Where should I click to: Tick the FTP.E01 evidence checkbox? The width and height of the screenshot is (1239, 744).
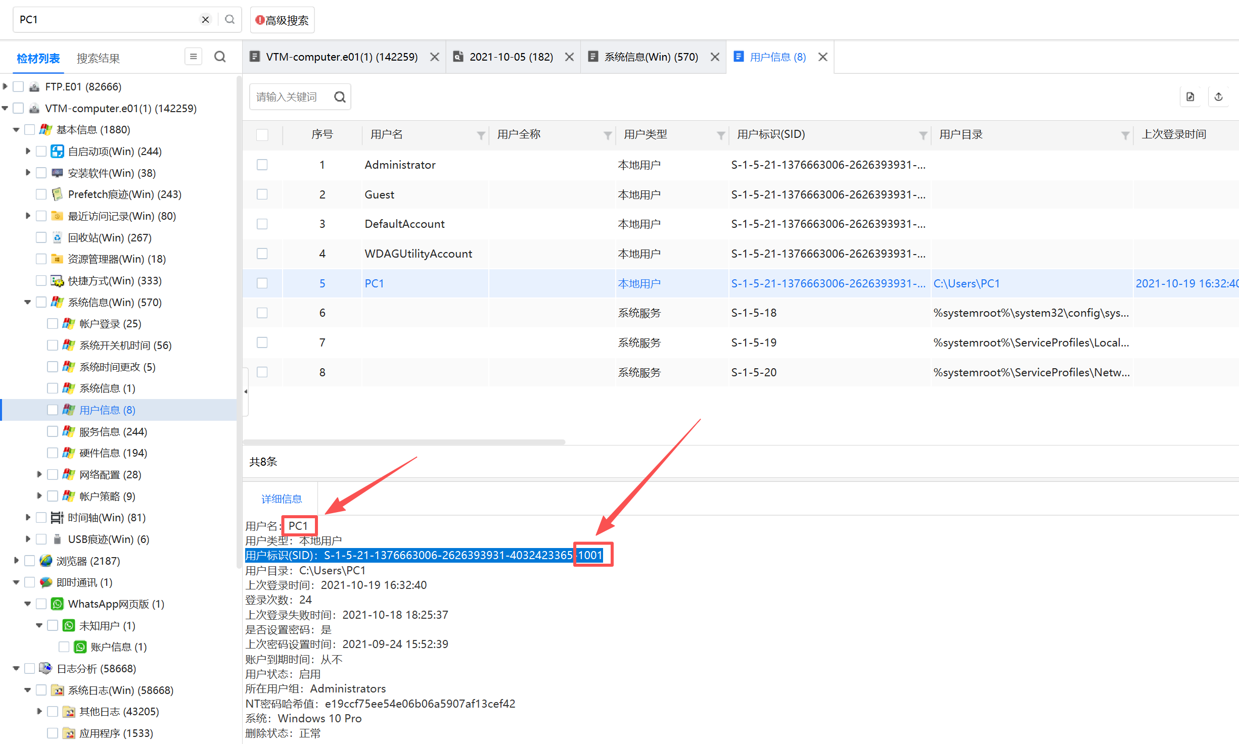tap(19, 87)
